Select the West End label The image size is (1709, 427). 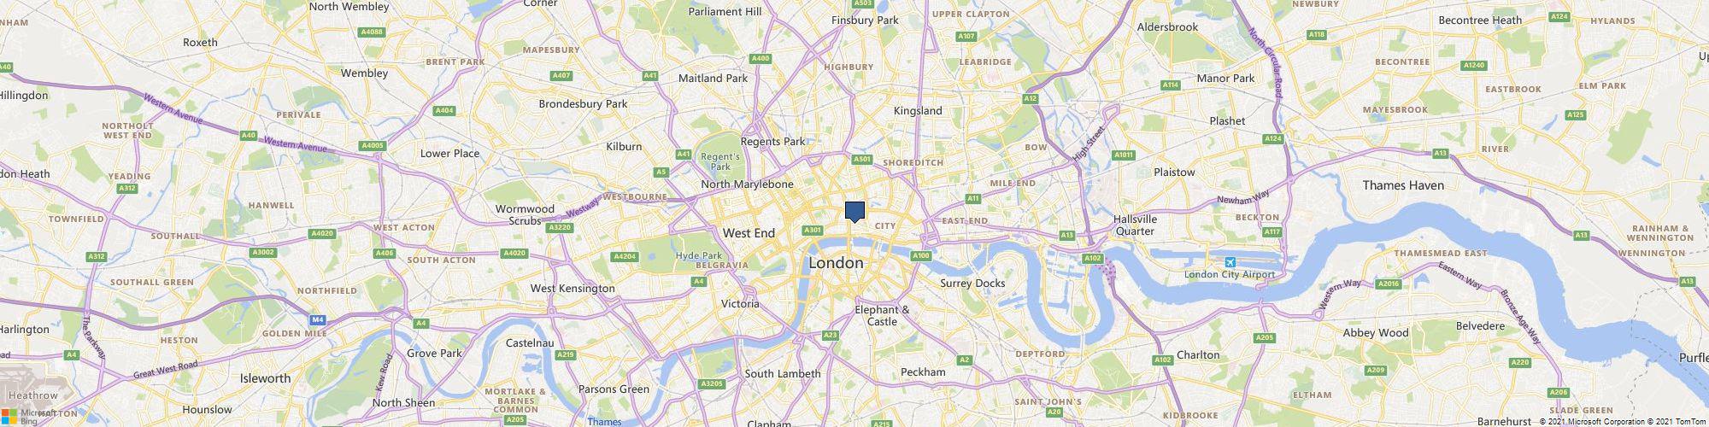coord(749,233)
